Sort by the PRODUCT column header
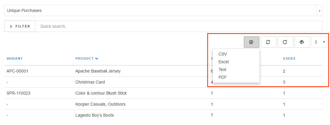The height and width of the screenshot is (125, 330). [84, 58]
